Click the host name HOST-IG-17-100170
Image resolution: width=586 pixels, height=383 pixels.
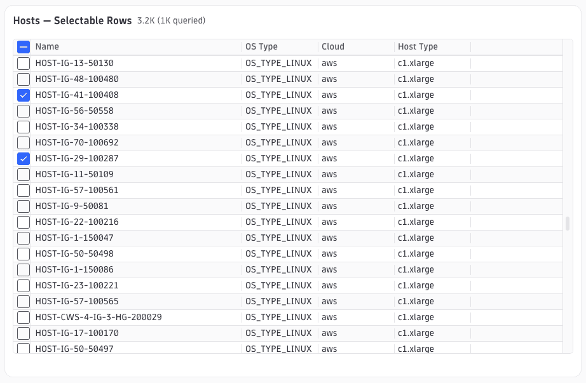pyautogui.click(x=77, y=333)
